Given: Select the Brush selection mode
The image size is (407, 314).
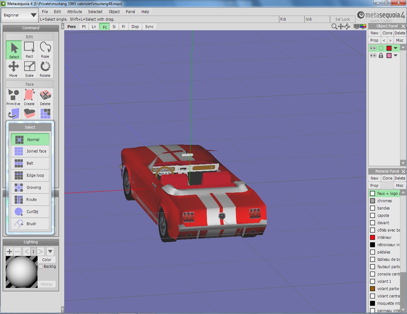Looking at the screenshot, I should tap(30, 224).
